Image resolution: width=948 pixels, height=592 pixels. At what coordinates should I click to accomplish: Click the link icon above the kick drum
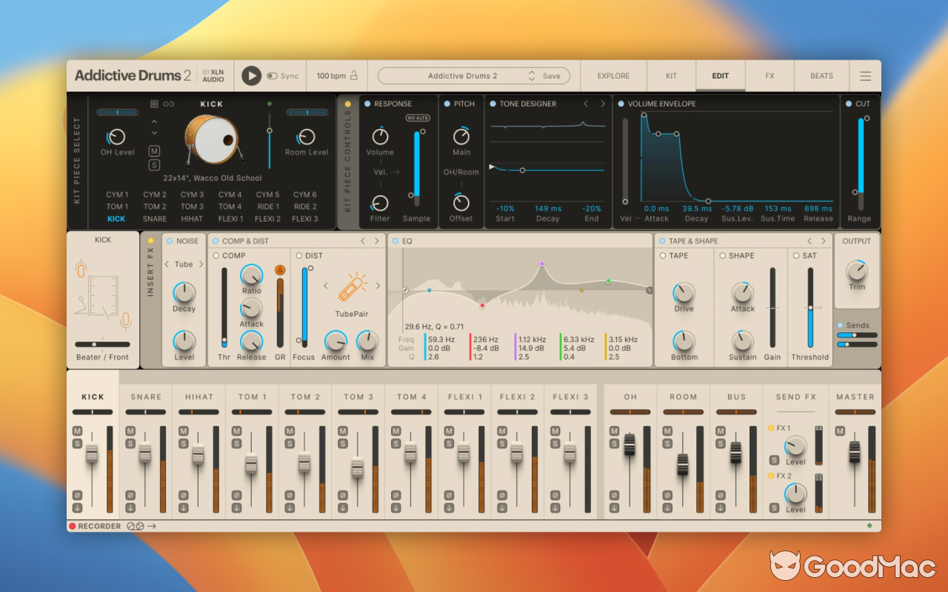point(169,104)
